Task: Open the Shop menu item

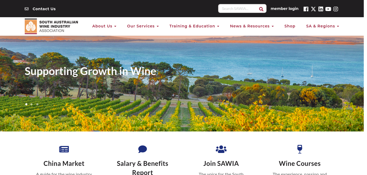Action: (290, 26)
